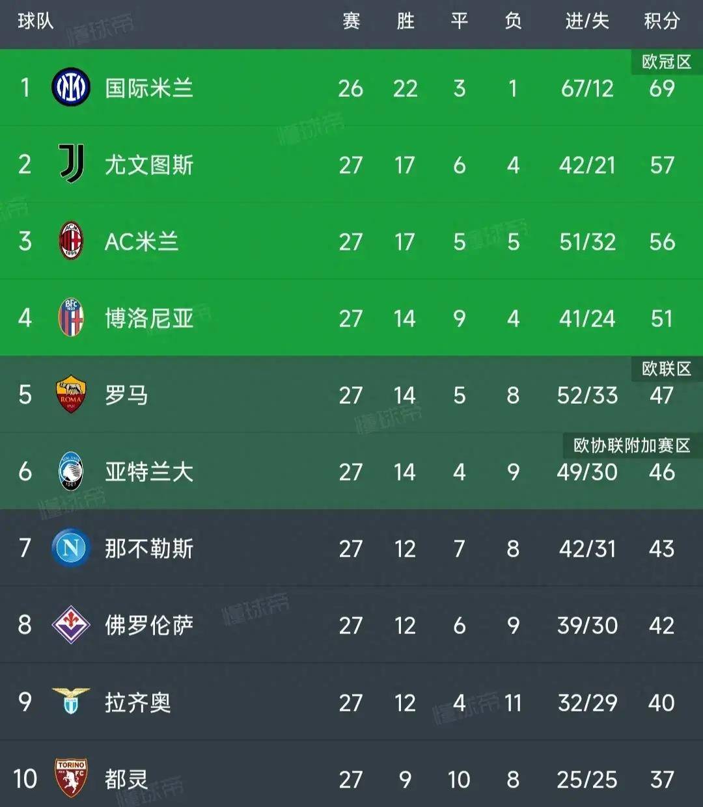Click the Bologna club crest
The height and width of the screenshot is (807, 703).
click(x=71, y=318)
